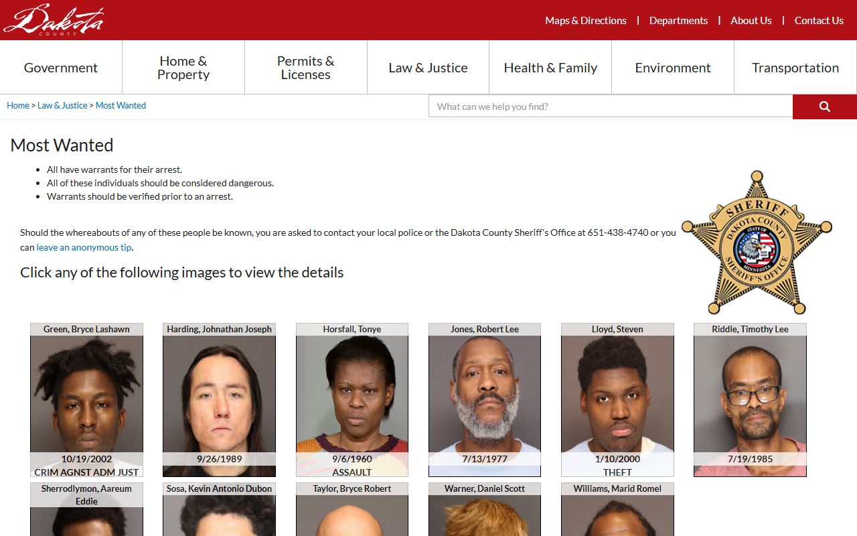Open the Environment menu

[673, 68]
